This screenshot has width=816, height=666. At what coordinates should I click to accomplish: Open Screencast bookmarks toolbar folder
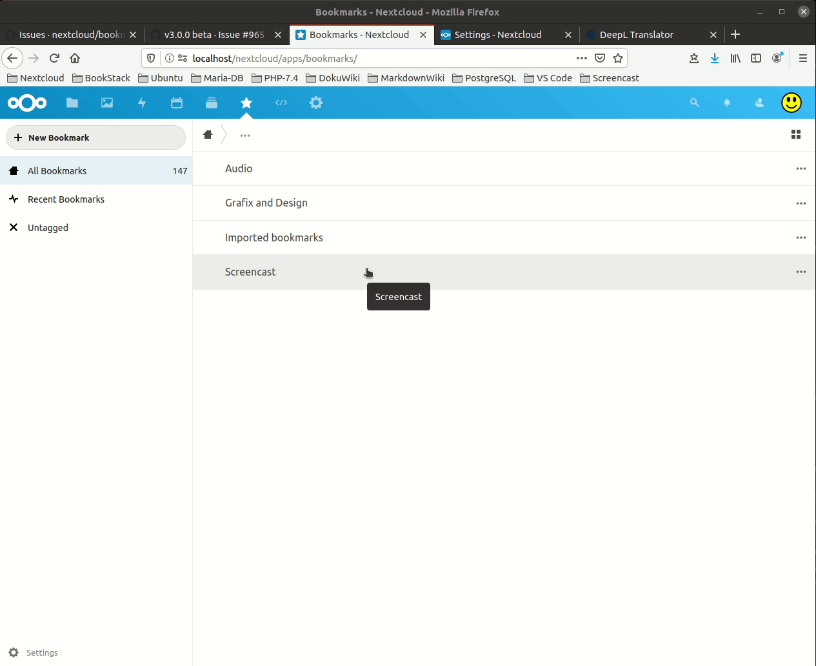coord(610,78)
